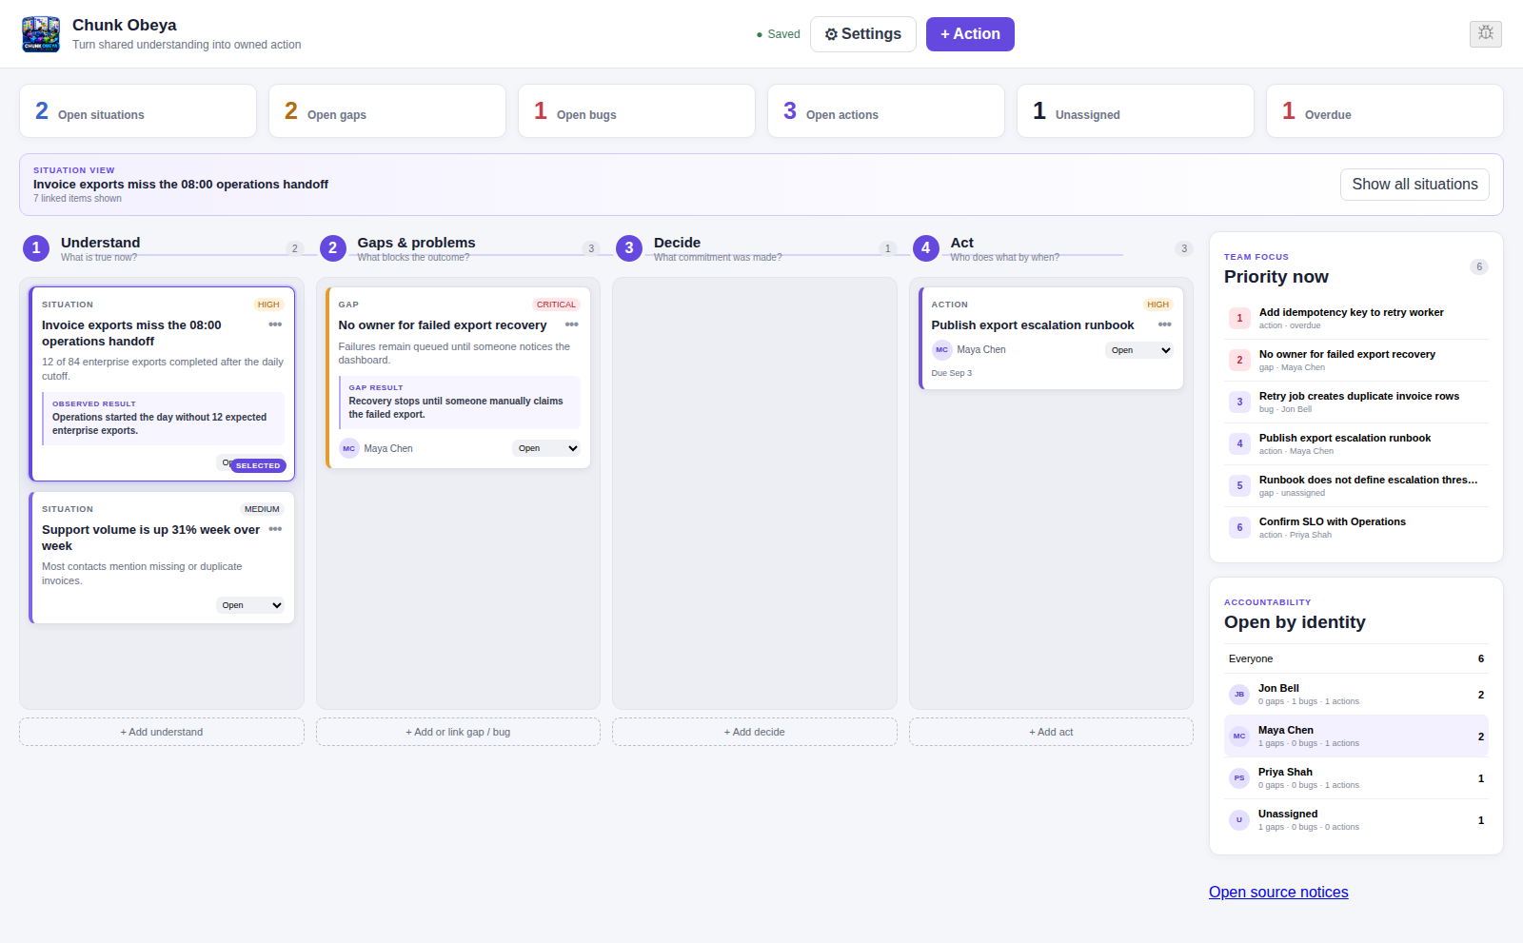Click the Saved status indicator

point(778,34)
